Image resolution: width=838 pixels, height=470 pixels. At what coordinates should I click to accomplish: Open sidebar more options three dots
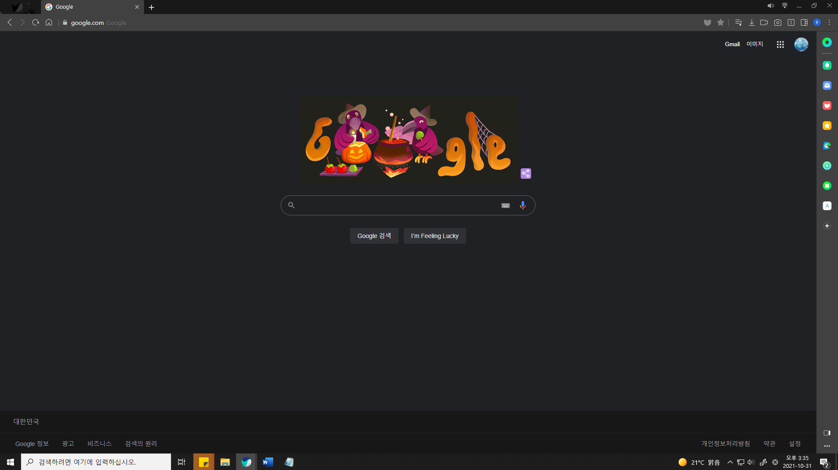point(827,446)
